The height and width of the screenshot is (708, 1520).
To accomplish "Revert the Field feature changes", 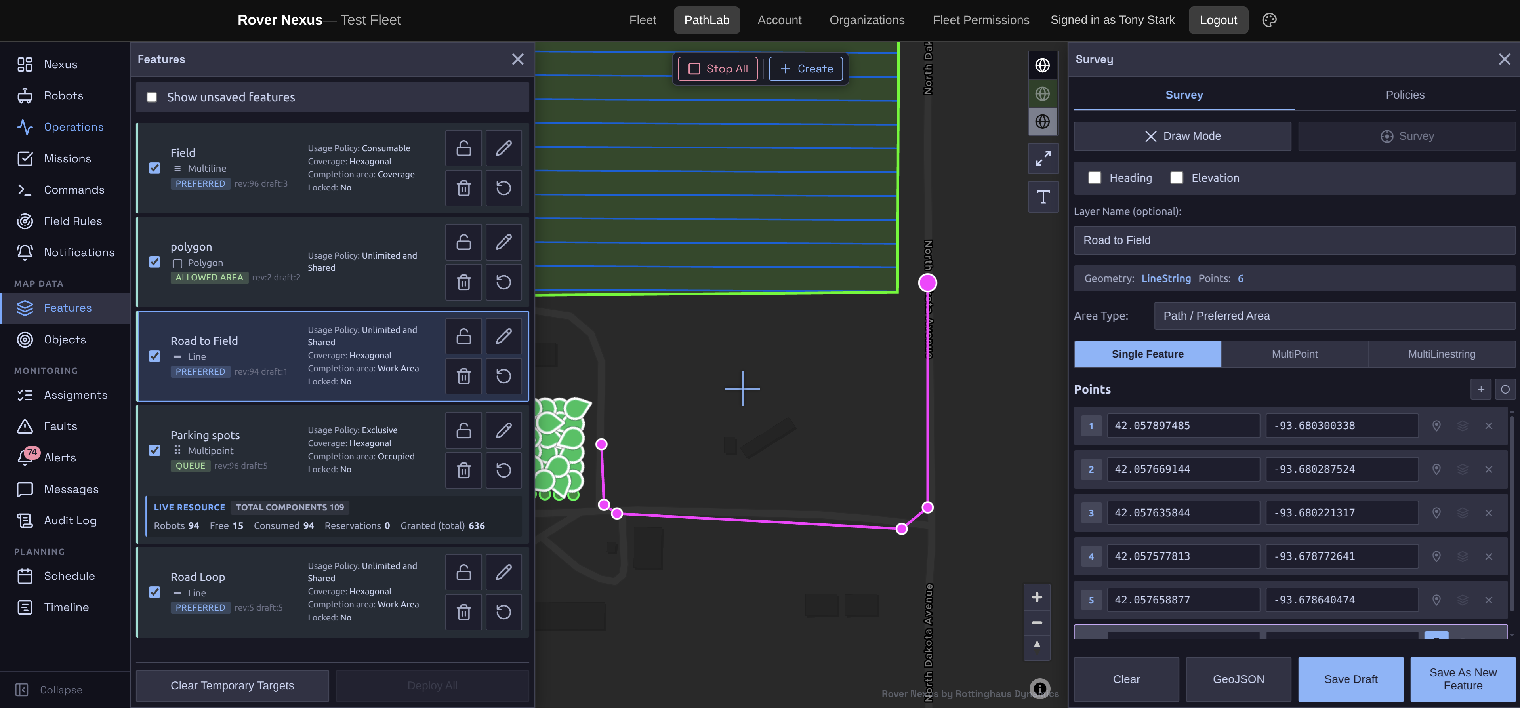I will click(x=503, y=188).
